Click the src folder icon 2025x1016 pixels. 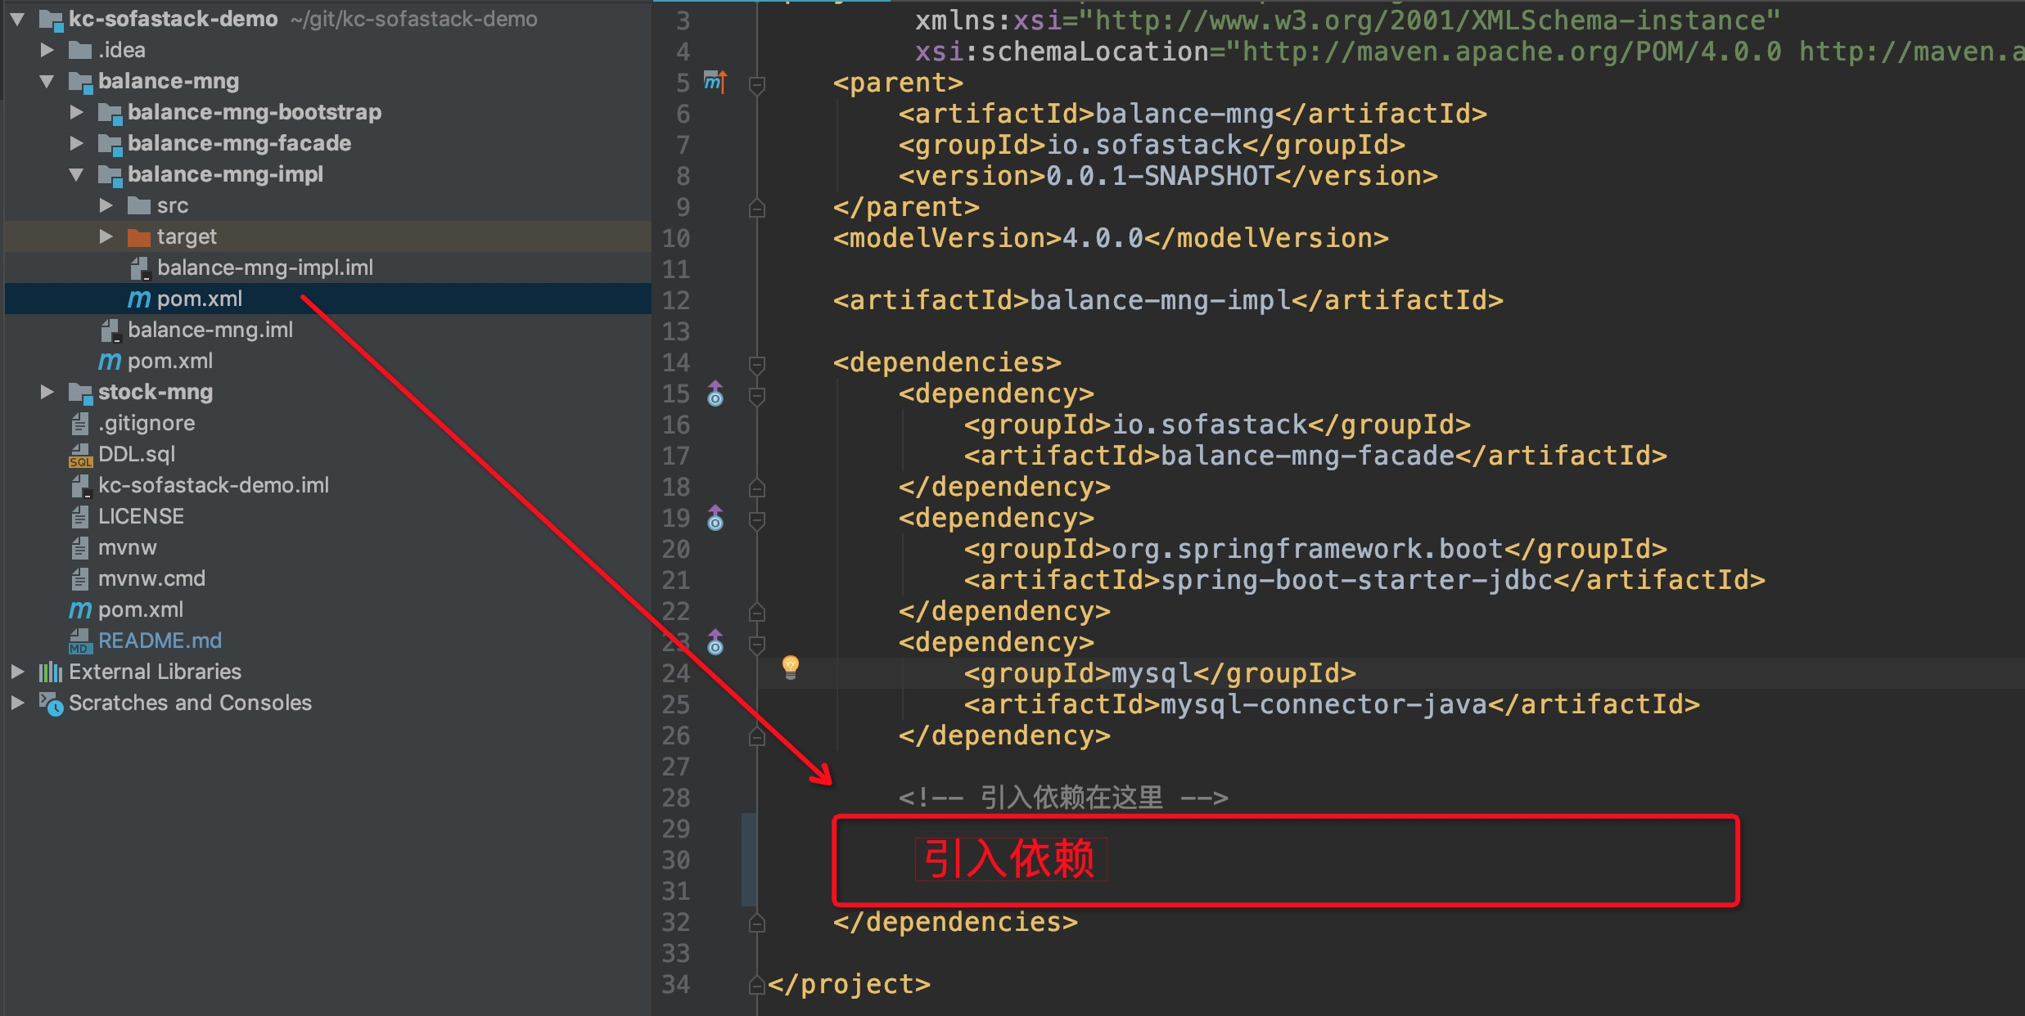(x=139, y=205)
